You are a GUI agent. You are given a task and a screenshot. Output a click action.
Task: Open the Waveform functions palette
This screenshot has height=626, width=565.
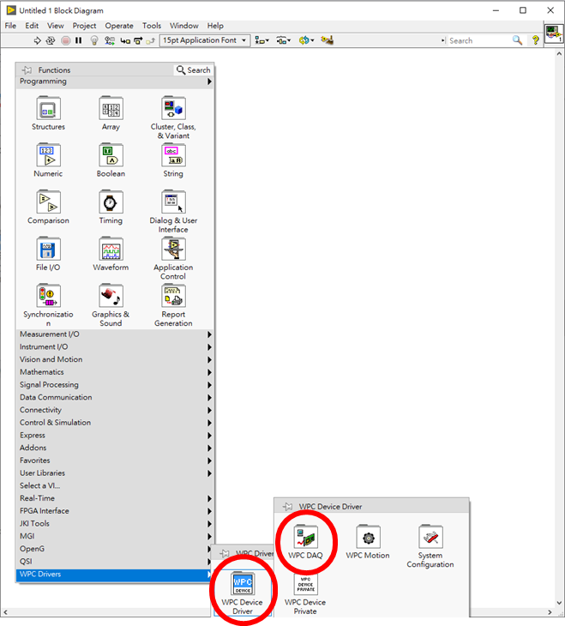coord(111,250)
